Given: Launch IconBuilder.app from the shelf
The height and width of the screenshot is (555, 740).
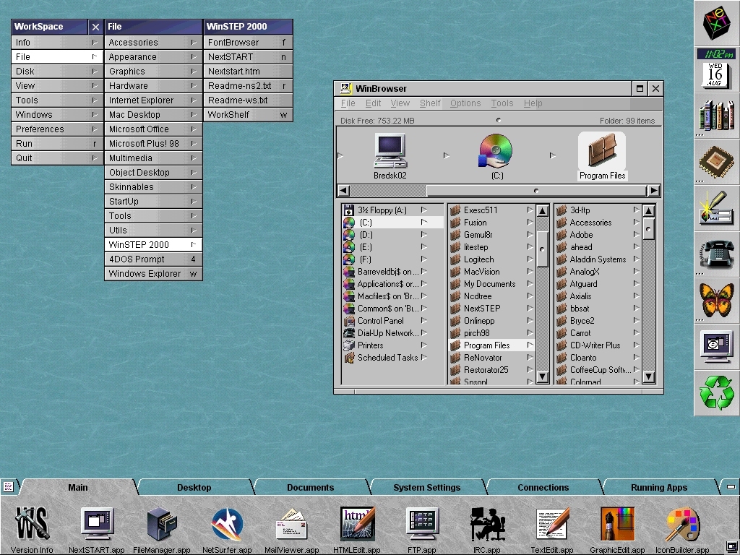Looking at the screenshot, I should click(x=682, y=530).
